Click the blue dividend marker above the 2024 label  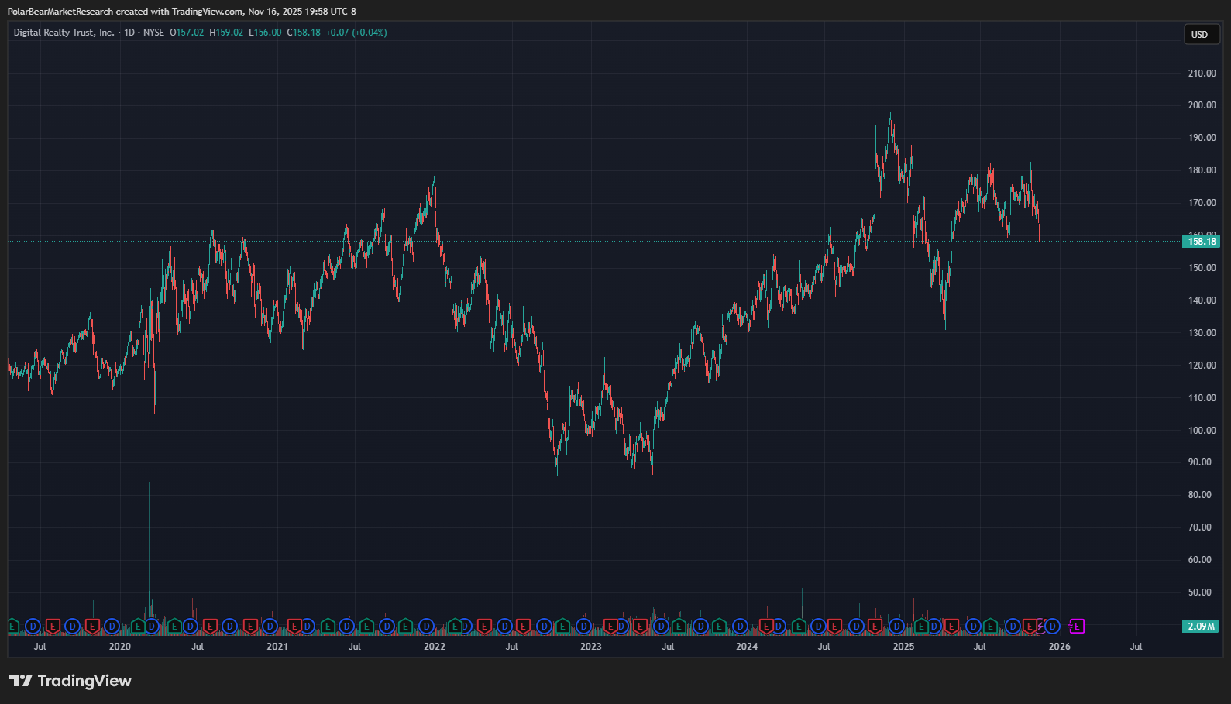coord(741,626)
